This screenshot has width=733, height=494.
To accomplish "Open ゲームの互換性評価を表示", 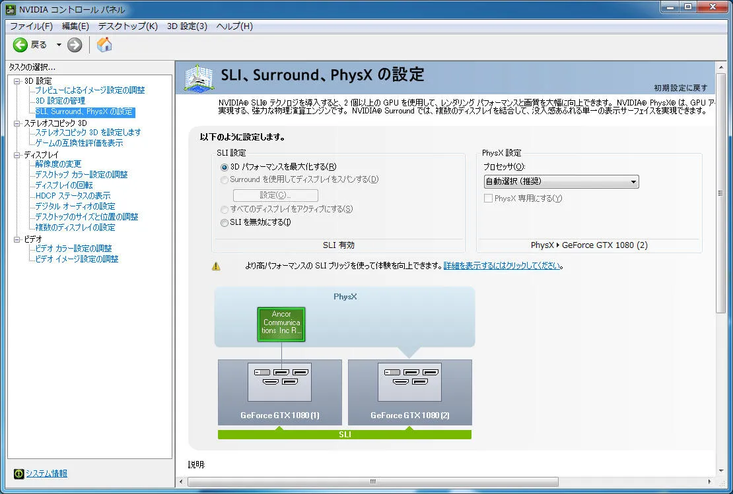I will [x=79, y=143].
